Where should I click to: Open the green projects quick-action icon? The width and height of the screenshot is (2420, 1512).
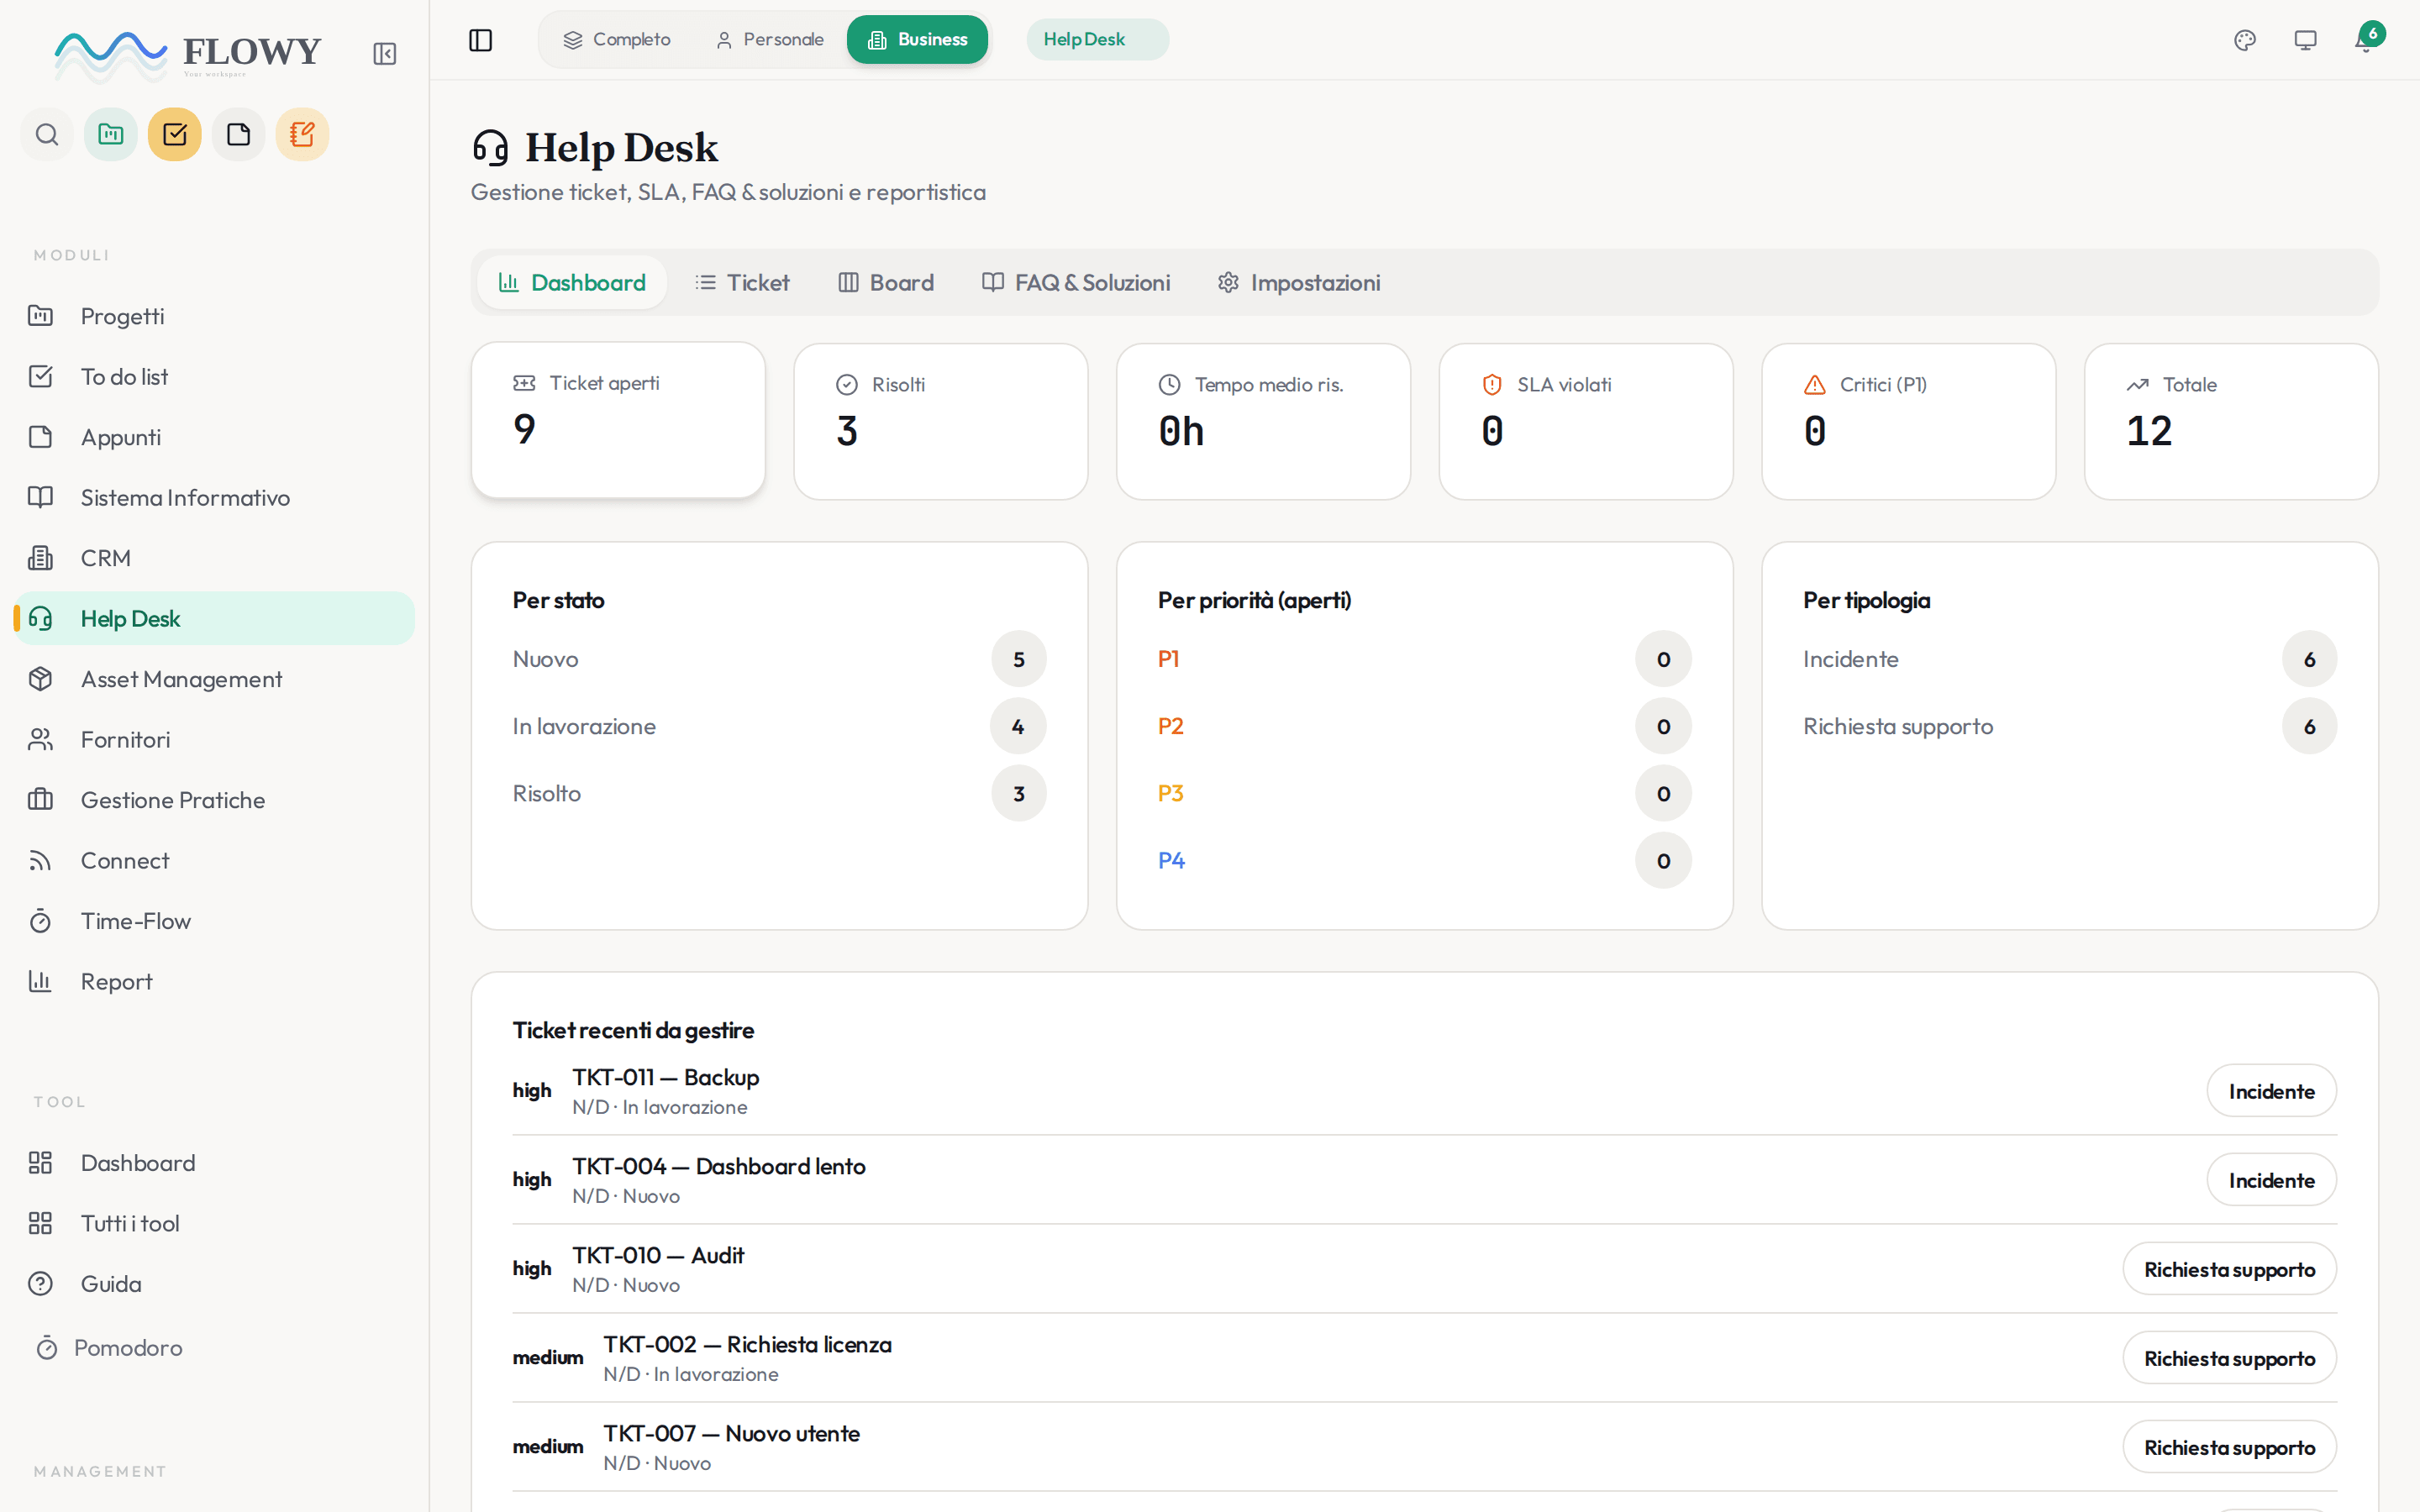(x=111, y=134)
